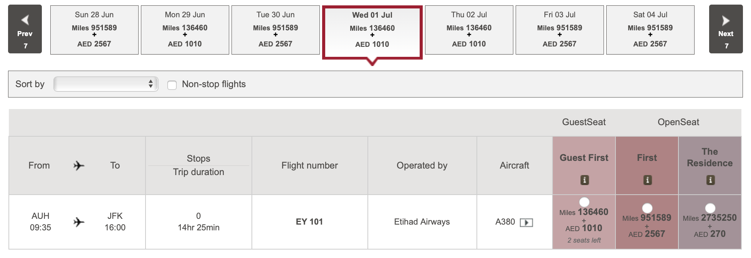Select the Mon 29 Jun date tab
The width and height of the screenshot is (751, 258).
185,30
